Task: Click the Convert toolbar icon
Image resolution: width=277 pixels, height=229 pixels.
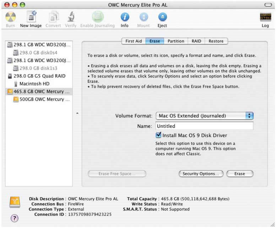Action: (x=54, y=17)
